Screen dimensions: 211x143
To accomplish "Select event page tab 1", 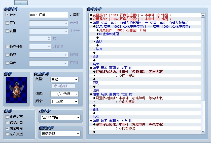I will tap(7, 3).
